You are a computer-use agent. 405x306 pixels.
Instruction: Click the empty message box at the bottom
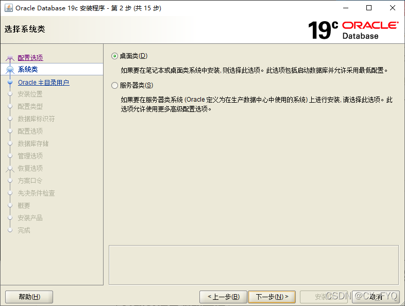(x=254, y=265)
